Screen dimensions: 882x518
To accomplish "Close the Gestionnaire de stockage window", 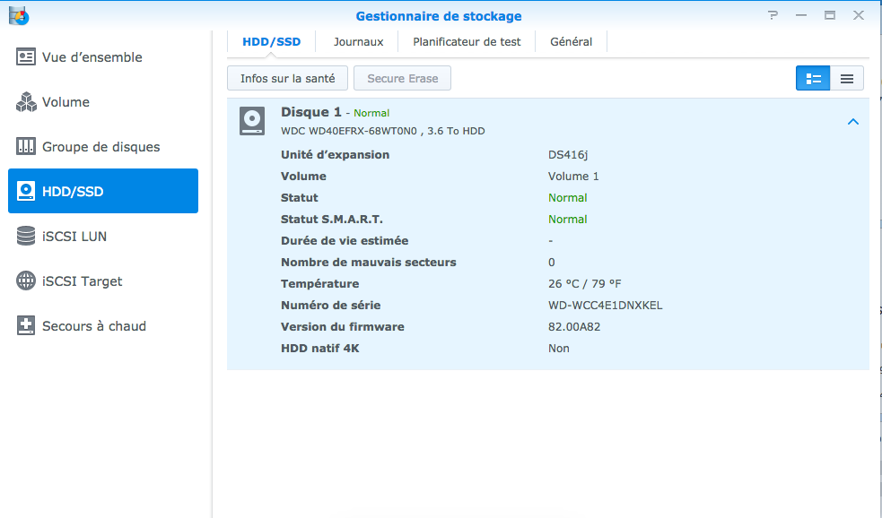I will point(859,15).
